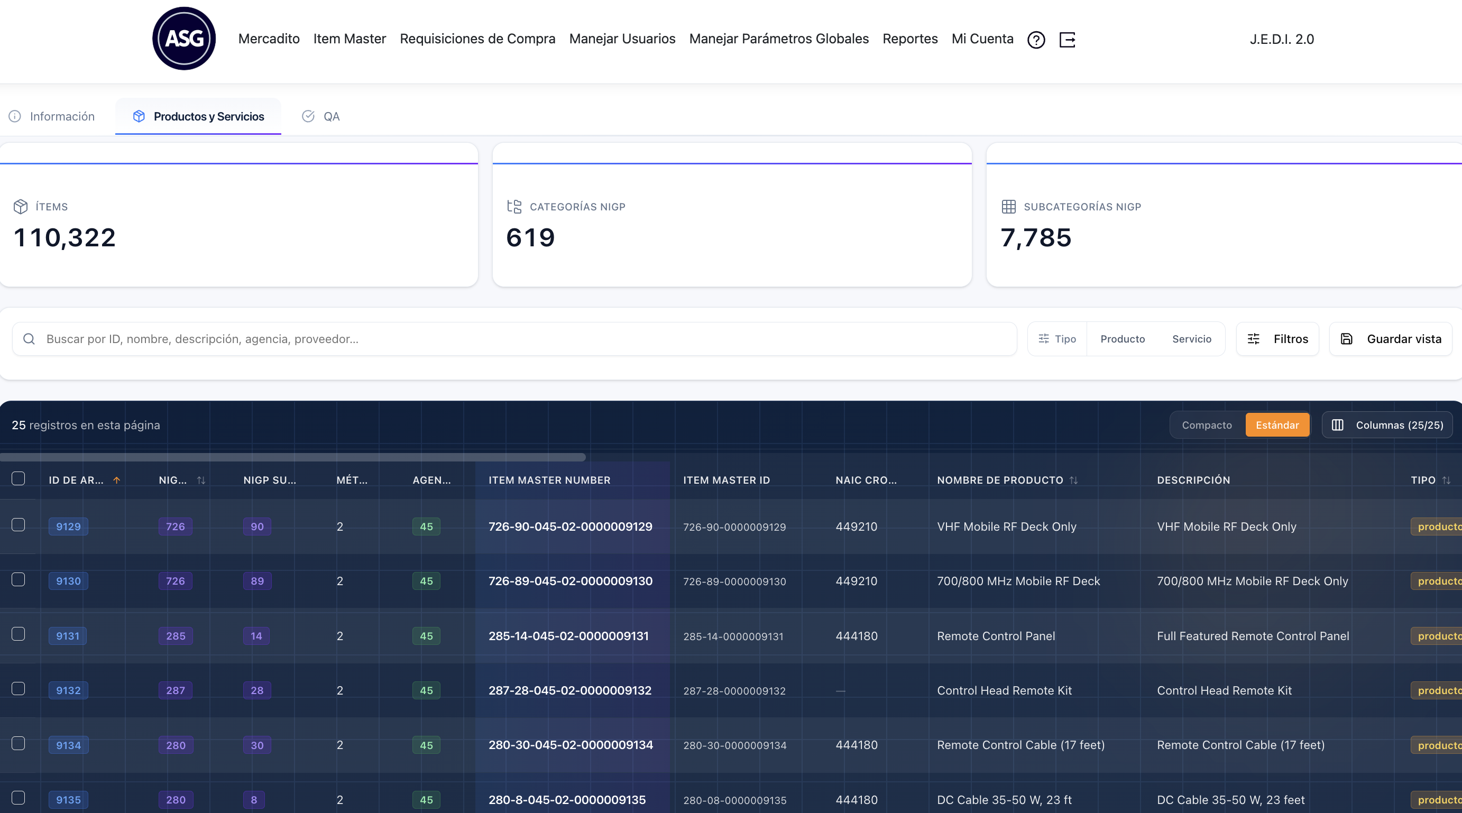Viewport: 1462px width, 813px height.
Task: Click NIGP subcategory badge 90
Action: 257,526
